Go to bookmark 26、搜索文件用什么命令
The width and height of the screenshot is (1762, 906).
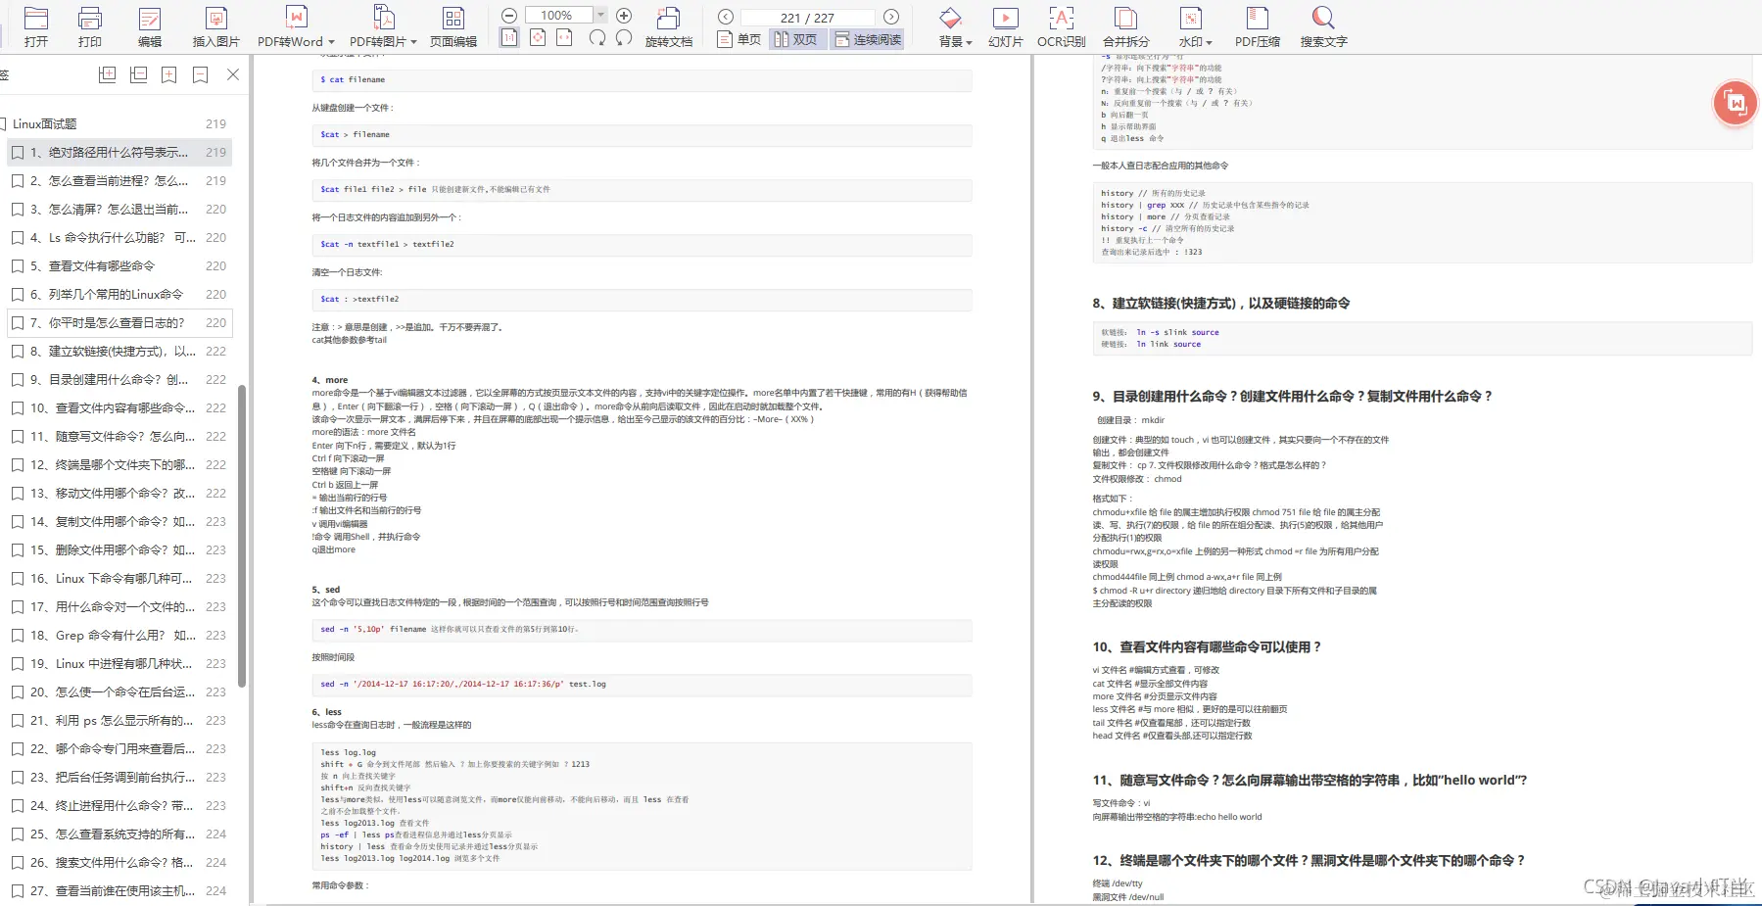coord(119,862)
